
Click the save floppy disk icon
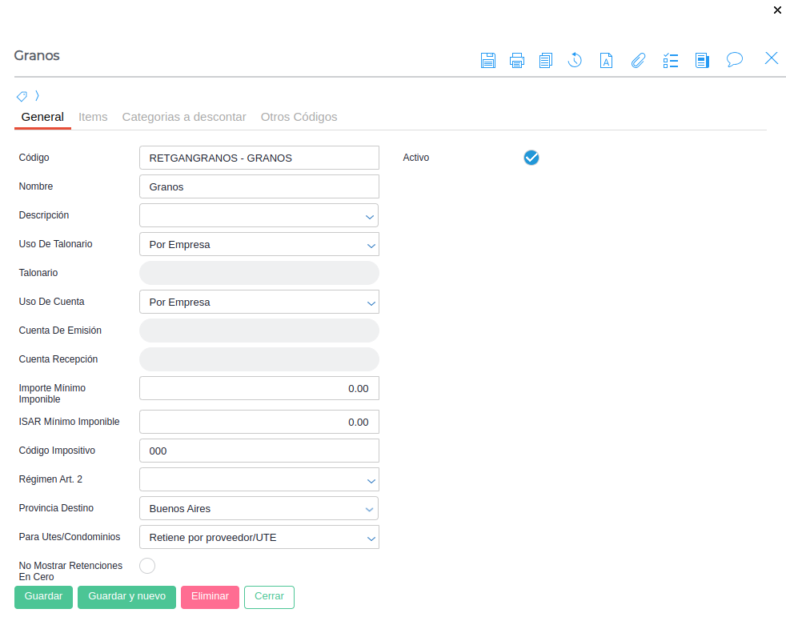(488, 60)
